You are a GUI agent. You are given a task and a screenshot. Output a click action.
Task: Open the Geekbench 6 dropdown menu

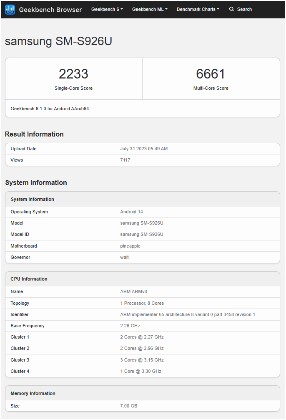107,9
